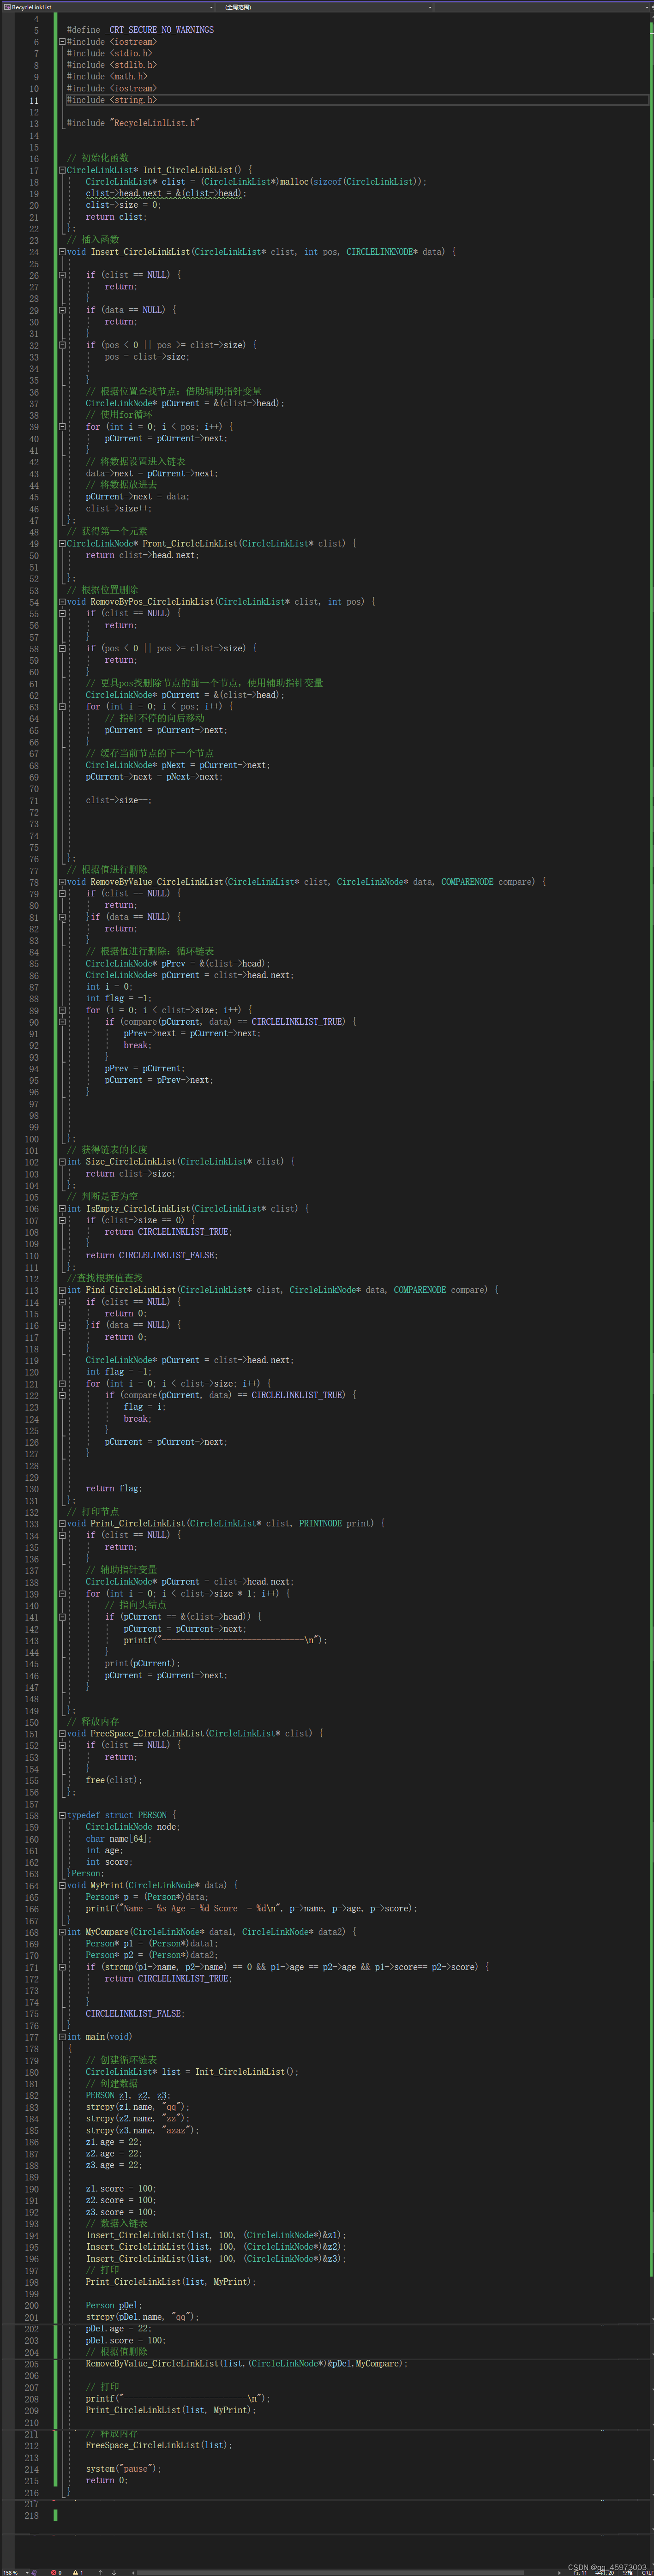This screenshot has width=654, height=2576.
Task: Click the #include "RecycleLinlList.h" line
Action: [133, 123]
